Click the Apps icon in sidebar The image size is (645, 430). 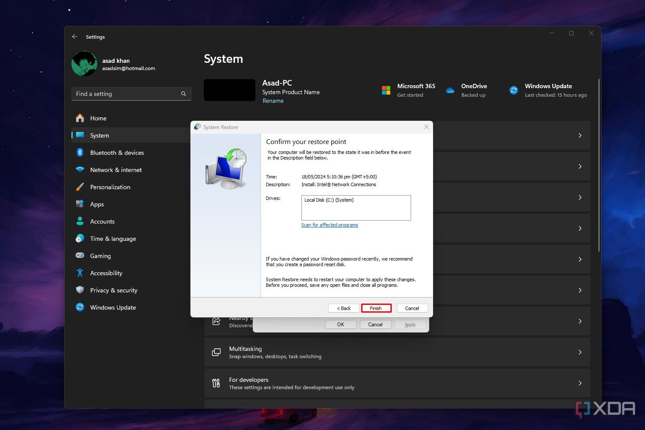(80, 204)
